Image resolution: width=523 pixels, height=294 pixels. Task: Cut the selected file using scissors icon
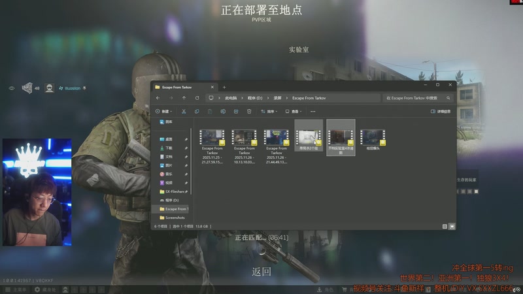point(184,111)
